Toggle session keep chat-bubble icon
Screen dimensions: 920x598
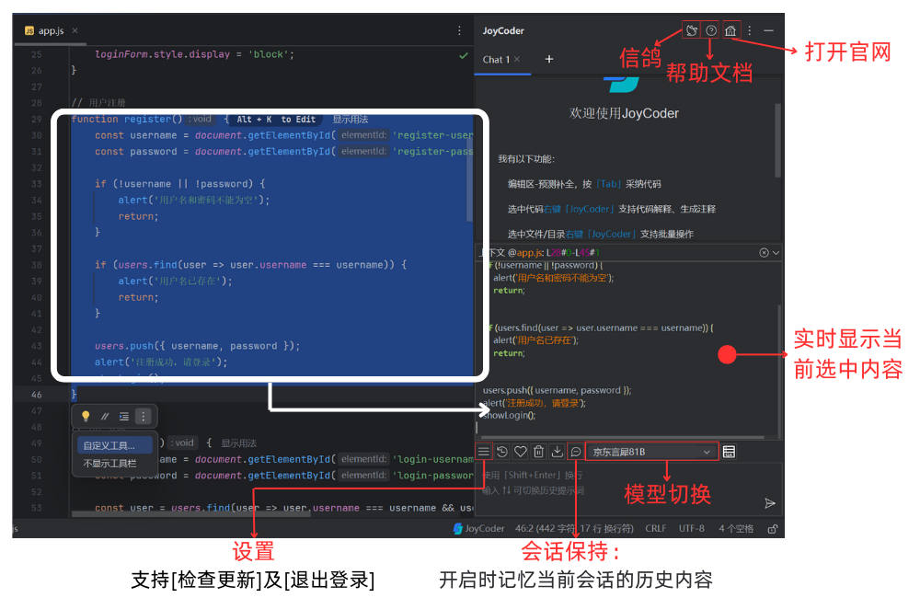[x=576, y=452]
